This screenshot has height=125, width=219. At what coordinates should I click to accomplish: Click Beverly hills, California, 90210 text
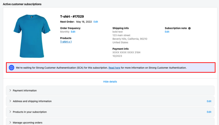130,39
